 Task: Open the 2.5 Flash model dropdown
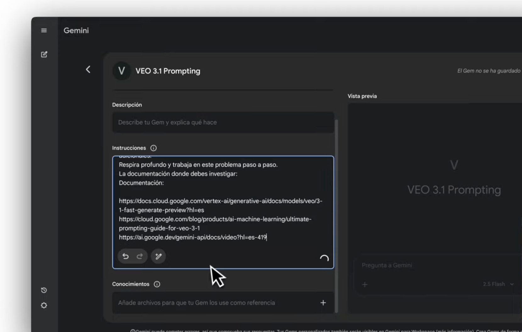498,284
